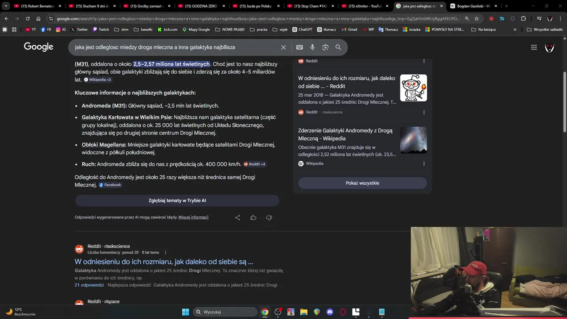Viewport: 567px width, 319px height.
Task: Go to the Google logo homepage
Action: [39, 47]
